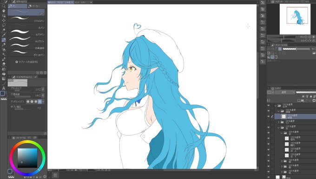Image resolution: width=316 pixels, height=179 pixels.
Task: Click the Create Layer Mask icon
Action: point(314,101)
